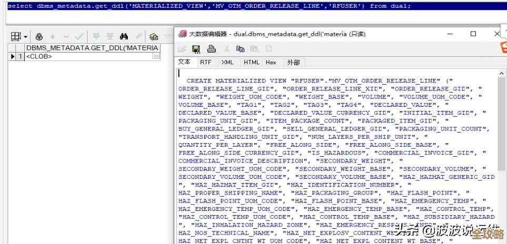Click the last toolbar icon in large data editor
This screenshot has height=244, width=507.
click(269, 49)
